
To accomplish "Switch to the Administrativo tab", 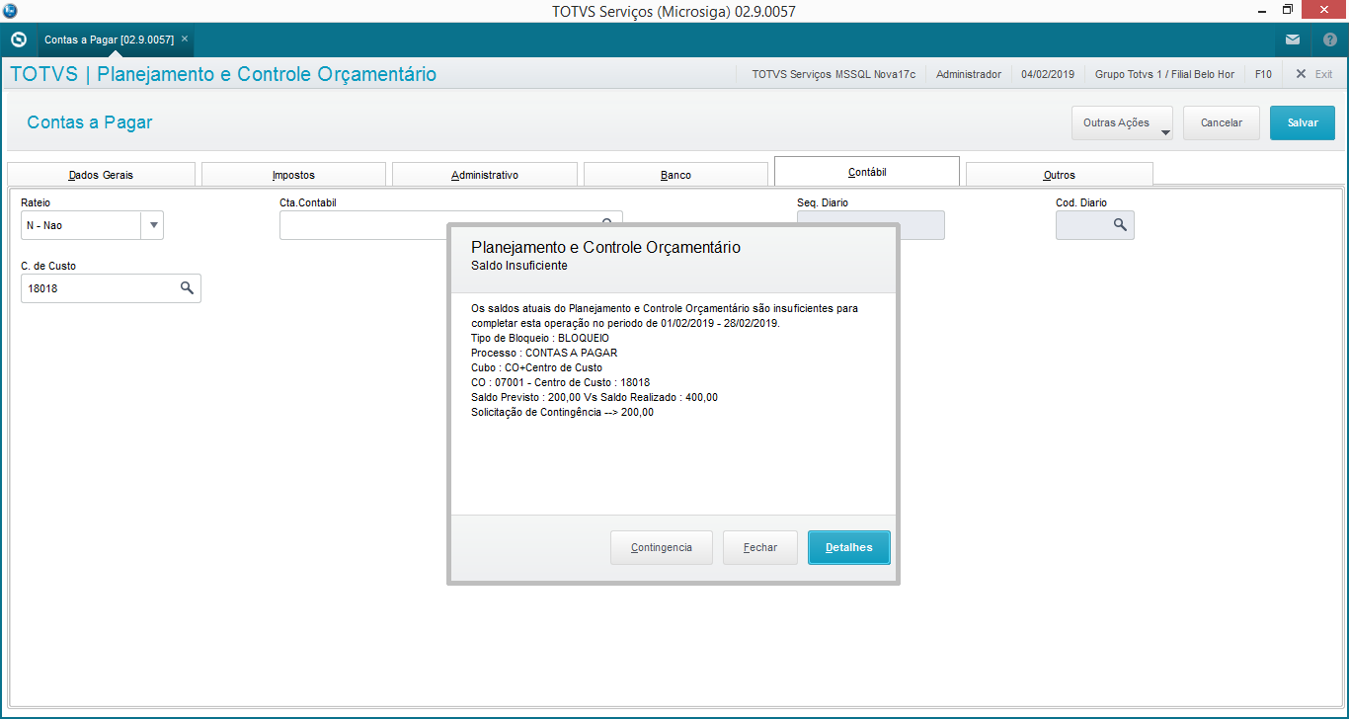I will point(485,175).
